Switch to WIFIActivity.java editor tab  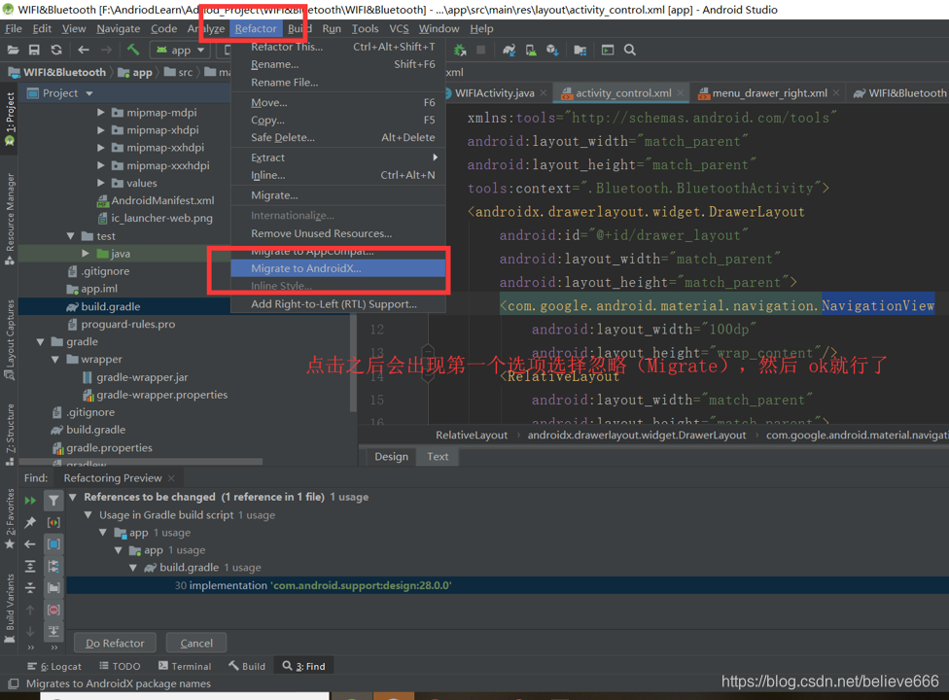coord(495,93)
